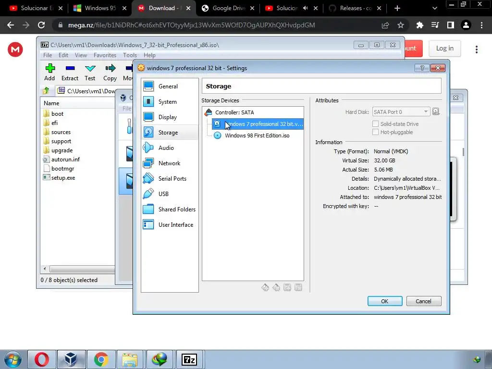Viewport: 492px width, 369px height.
Task: Select bootmgr file in 7-Zip
Action: (x=59, y=169)
